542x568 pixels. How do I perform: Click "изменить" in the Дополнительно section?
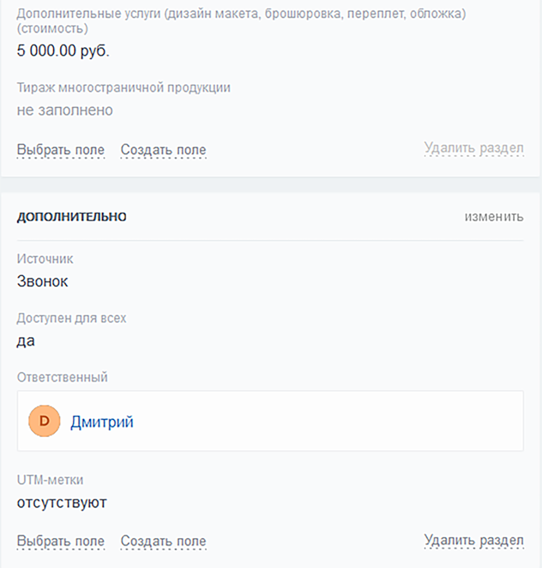click(x=494, y=217)
